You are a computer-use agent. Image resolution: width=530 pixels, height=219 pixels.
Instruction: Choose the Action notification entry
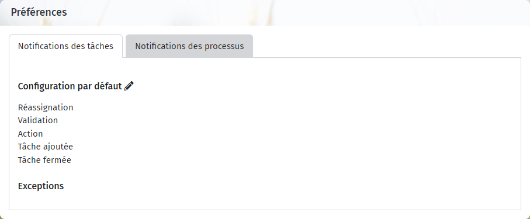coord(30,134)
